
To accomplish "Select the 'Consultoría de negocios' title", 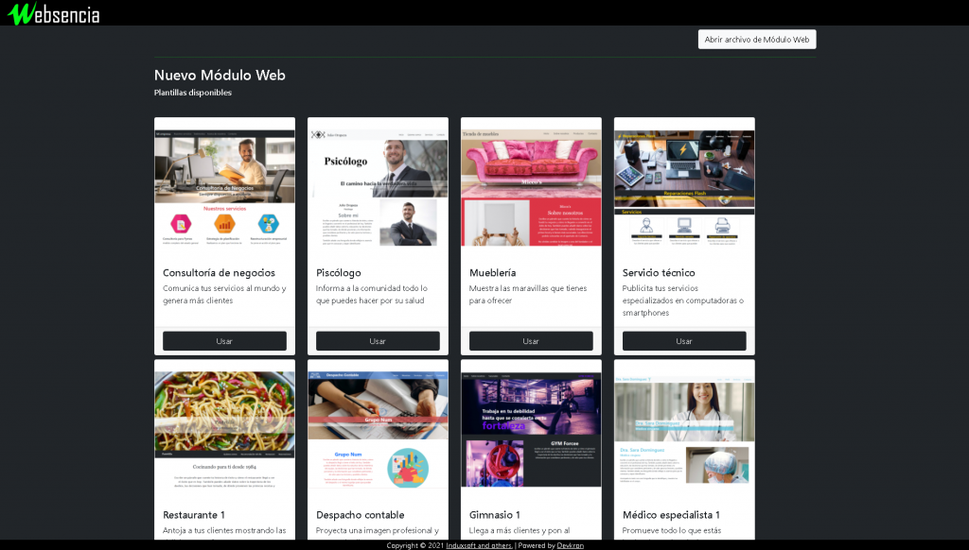I will [219, 273].
